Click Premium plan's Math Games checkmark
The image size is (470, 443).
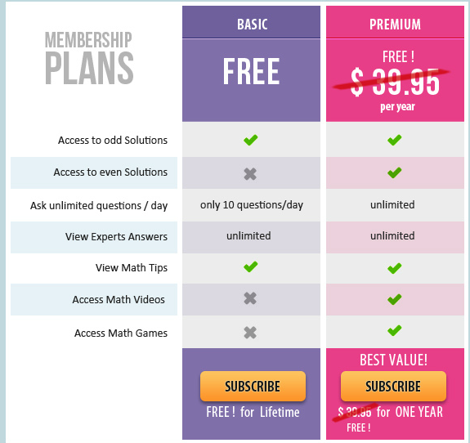point(395,330)
